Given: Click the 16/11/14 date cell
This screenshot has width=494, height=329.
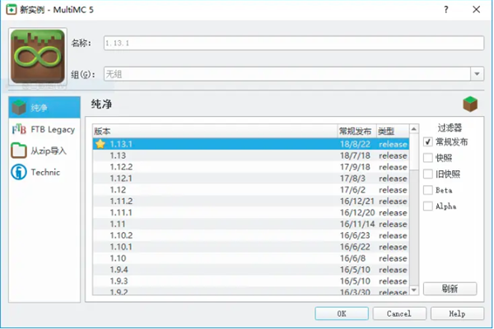Looking at the screenshot, I should (357, 224).
